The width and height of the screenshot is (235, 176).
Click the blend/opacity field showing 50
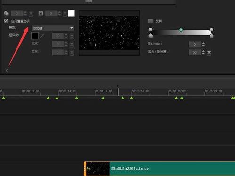tap(195, 52)
